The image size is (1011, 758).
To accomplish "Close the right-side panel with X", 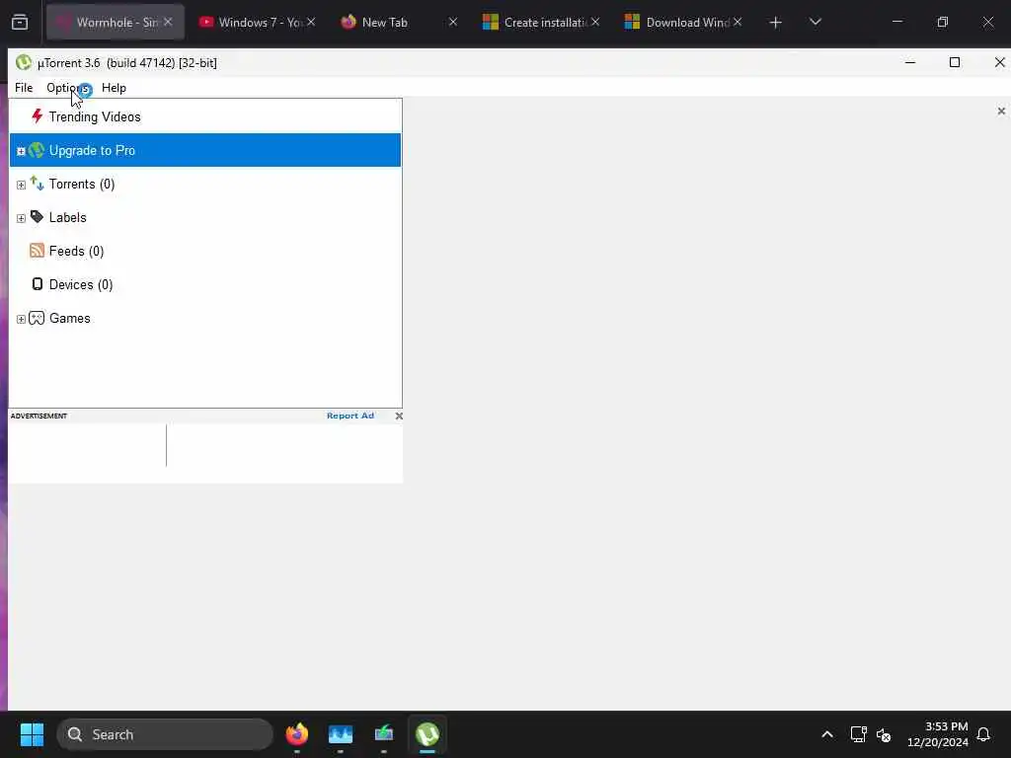I will pos(1001,112).
